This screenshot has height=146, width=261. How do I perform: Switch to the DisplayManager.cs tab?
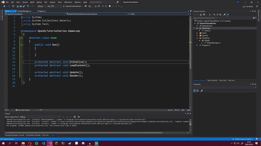coord(24,11)
